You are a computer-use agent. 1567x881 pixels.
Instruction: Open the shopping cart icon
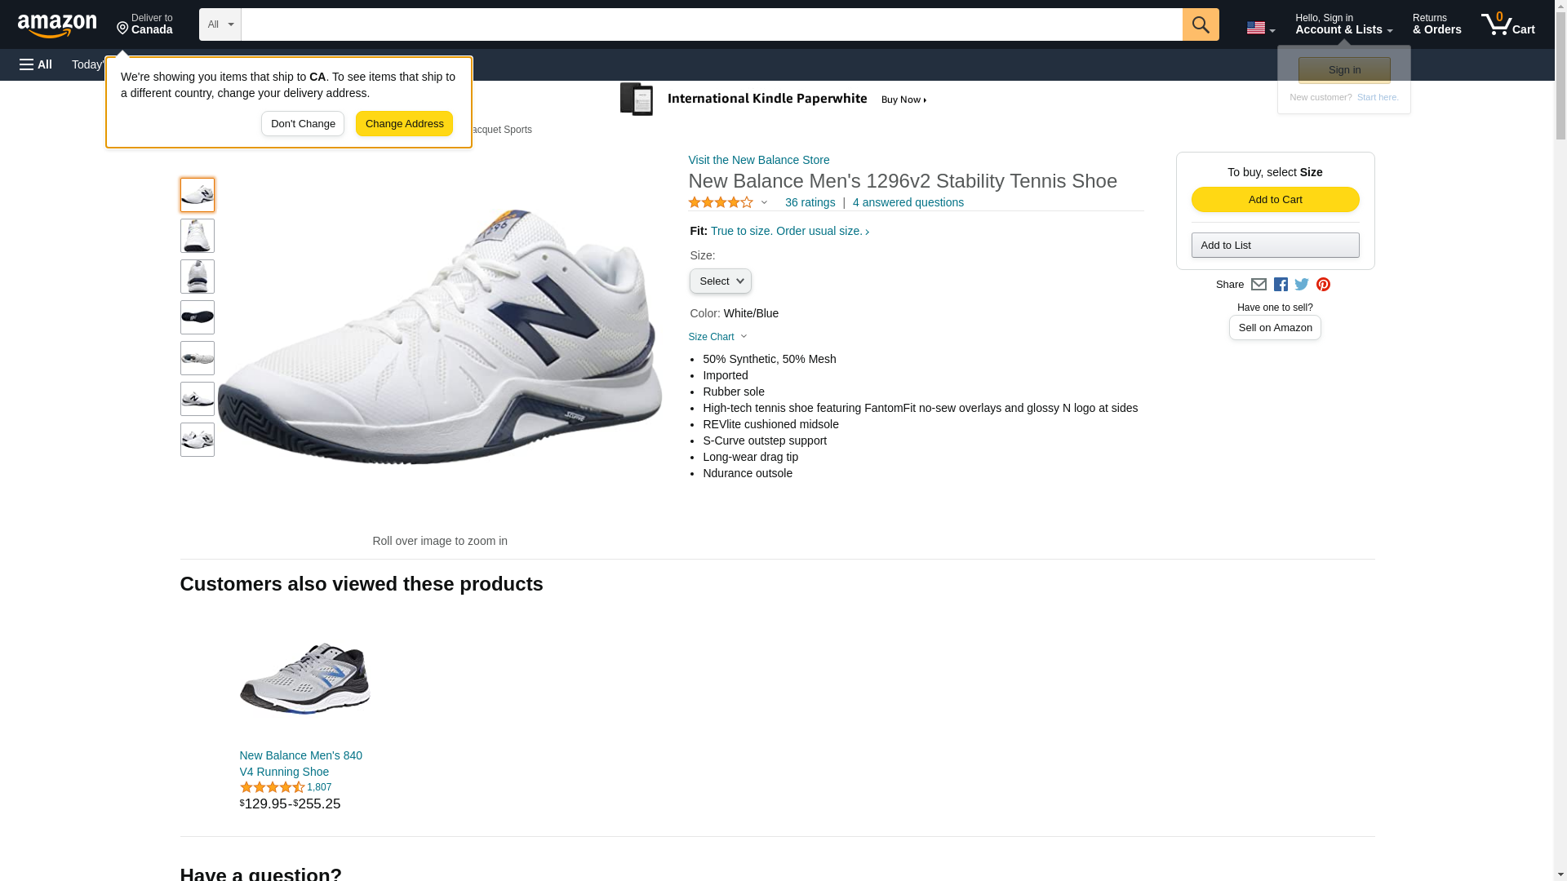point(1507,24)
